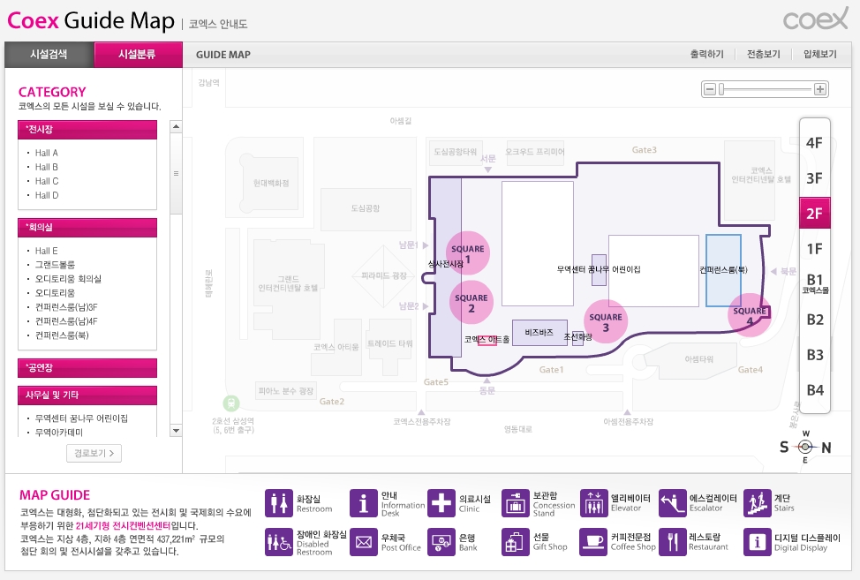Viewport: 860px width, 580px height.
Task: Click the 컨퍼런스룸(북) room on map
Action: click(723, 270)
